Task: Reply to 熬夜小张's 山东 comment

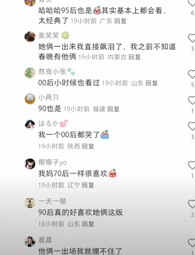Action: pos(152,83)
